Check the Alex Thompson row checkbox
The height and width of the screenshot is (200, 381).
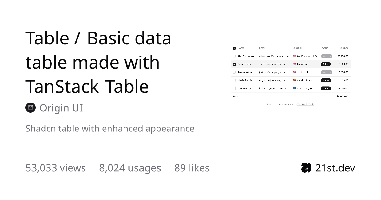[234, 56]
